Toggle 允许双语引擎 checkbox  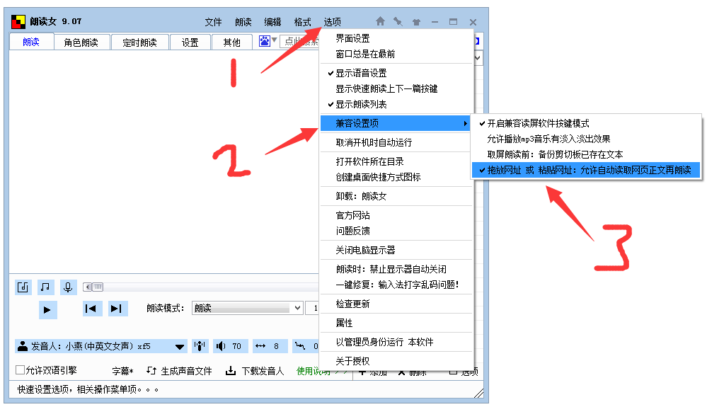coord(20,370)
